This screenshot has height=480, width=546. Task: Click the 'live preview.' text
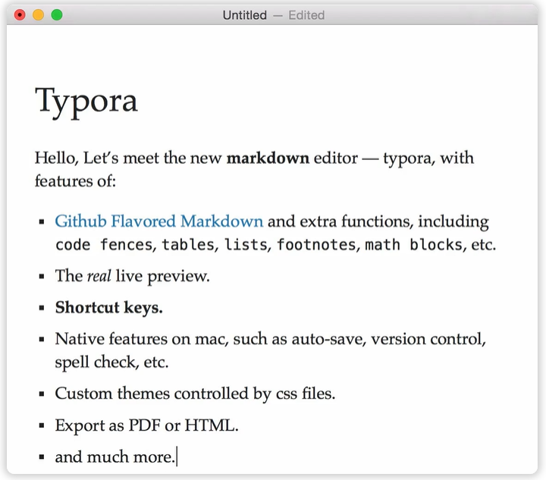(x=162, y=276)
